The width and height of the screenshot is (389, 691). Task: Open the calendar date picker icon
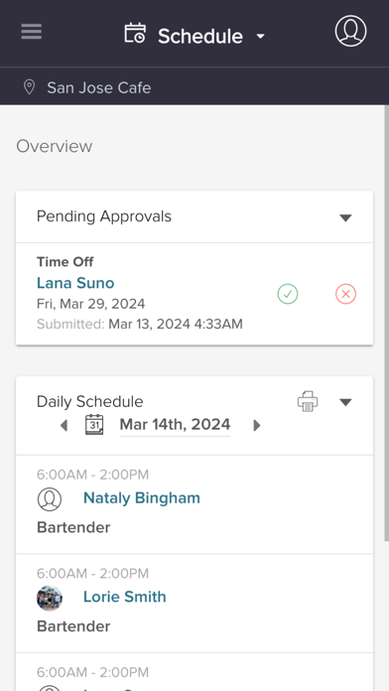tap(94, 425)
